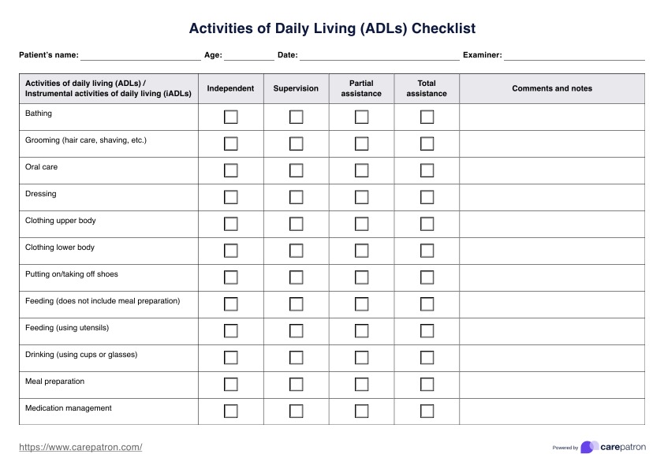Check Independent box for Bathing
This screenshot has height=469, width=664.
[230, 117]
